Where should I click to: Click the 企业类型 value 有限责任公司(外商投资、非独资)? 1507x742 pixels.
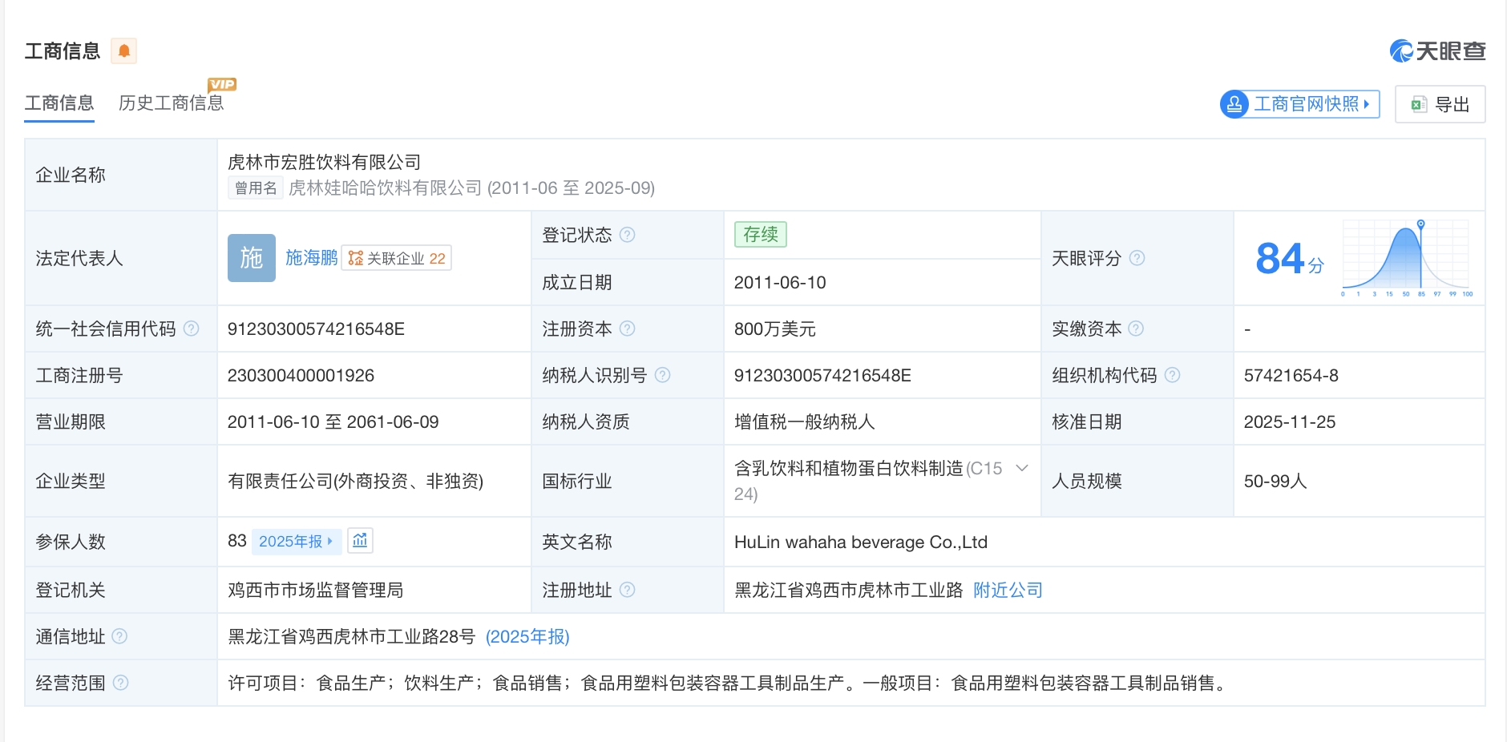(355, 482)
